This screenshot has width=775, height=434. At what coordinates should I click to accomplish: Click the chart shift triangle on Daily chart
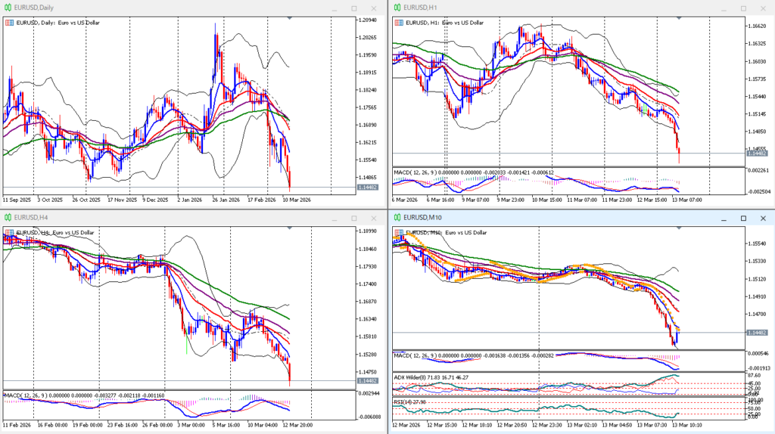coord(290,17)
